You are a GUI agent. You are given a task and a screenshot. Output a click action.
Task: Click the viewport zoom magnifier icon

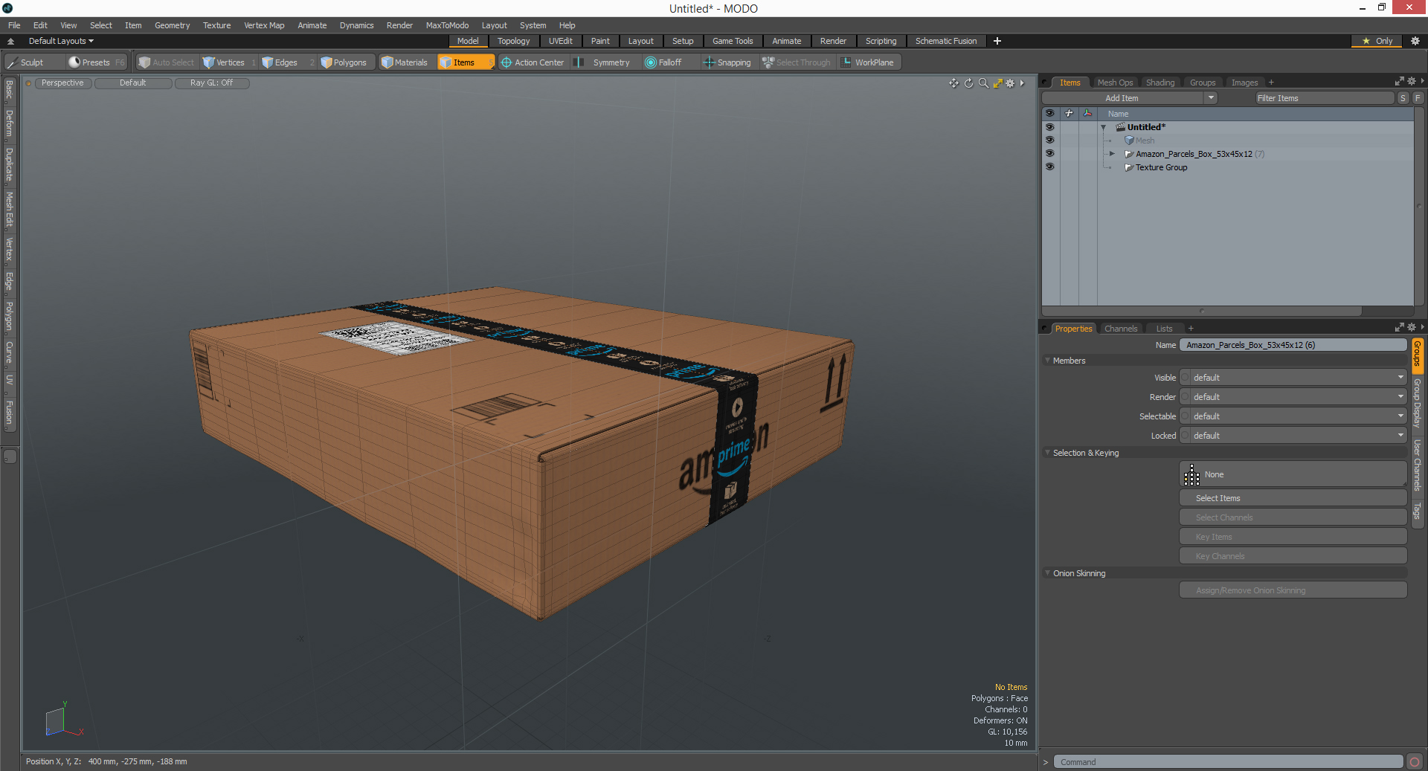[983, 83]
